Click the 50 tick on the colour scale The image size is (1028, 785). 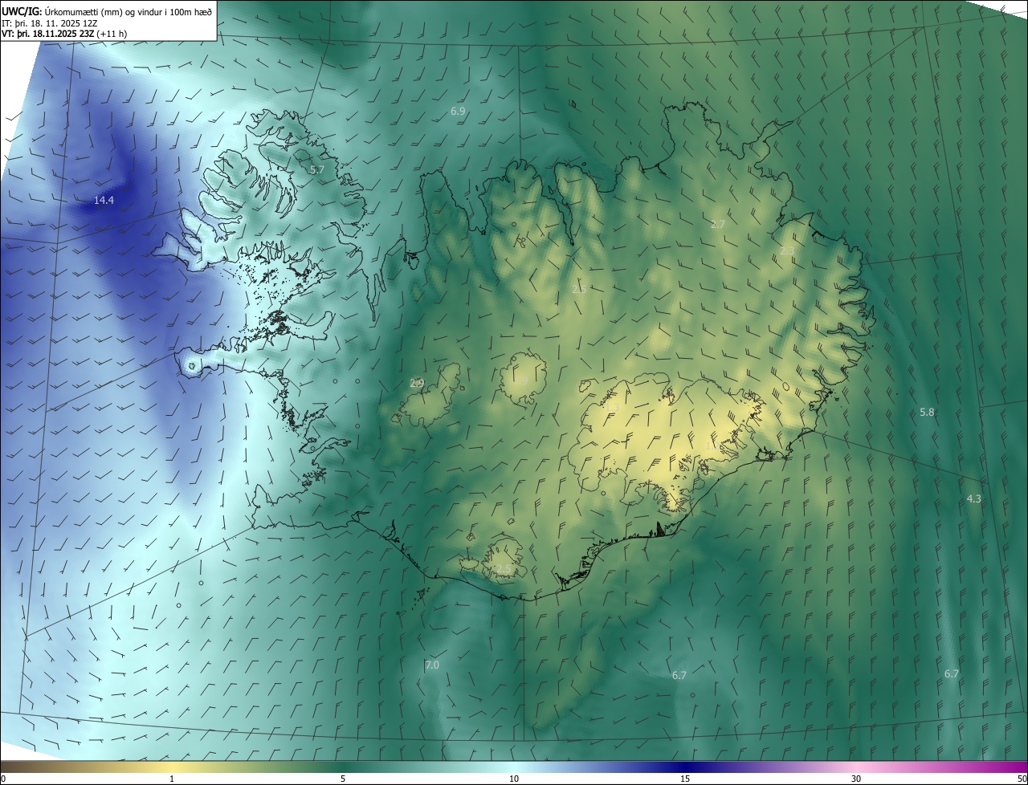1022,779
